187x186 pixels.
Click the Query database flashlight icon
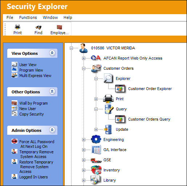tap(109, 109)
